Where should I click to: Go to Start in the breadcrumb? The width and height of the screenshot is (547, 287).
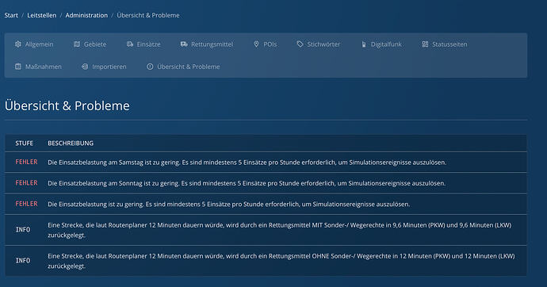tap(11, 15)
